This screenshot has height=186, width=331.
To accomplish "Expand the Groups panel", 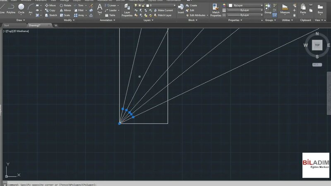I will [x=270, y=20].
